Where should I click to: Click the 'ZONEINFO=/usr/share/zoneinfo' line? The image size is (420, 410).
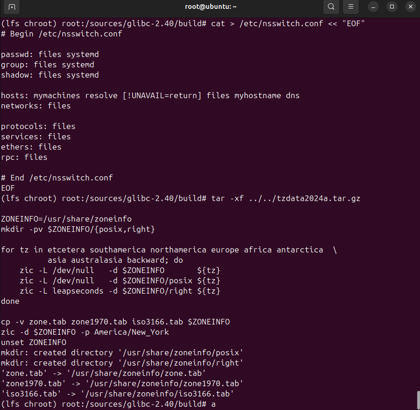pyautogui.click(x=66, y=219)
